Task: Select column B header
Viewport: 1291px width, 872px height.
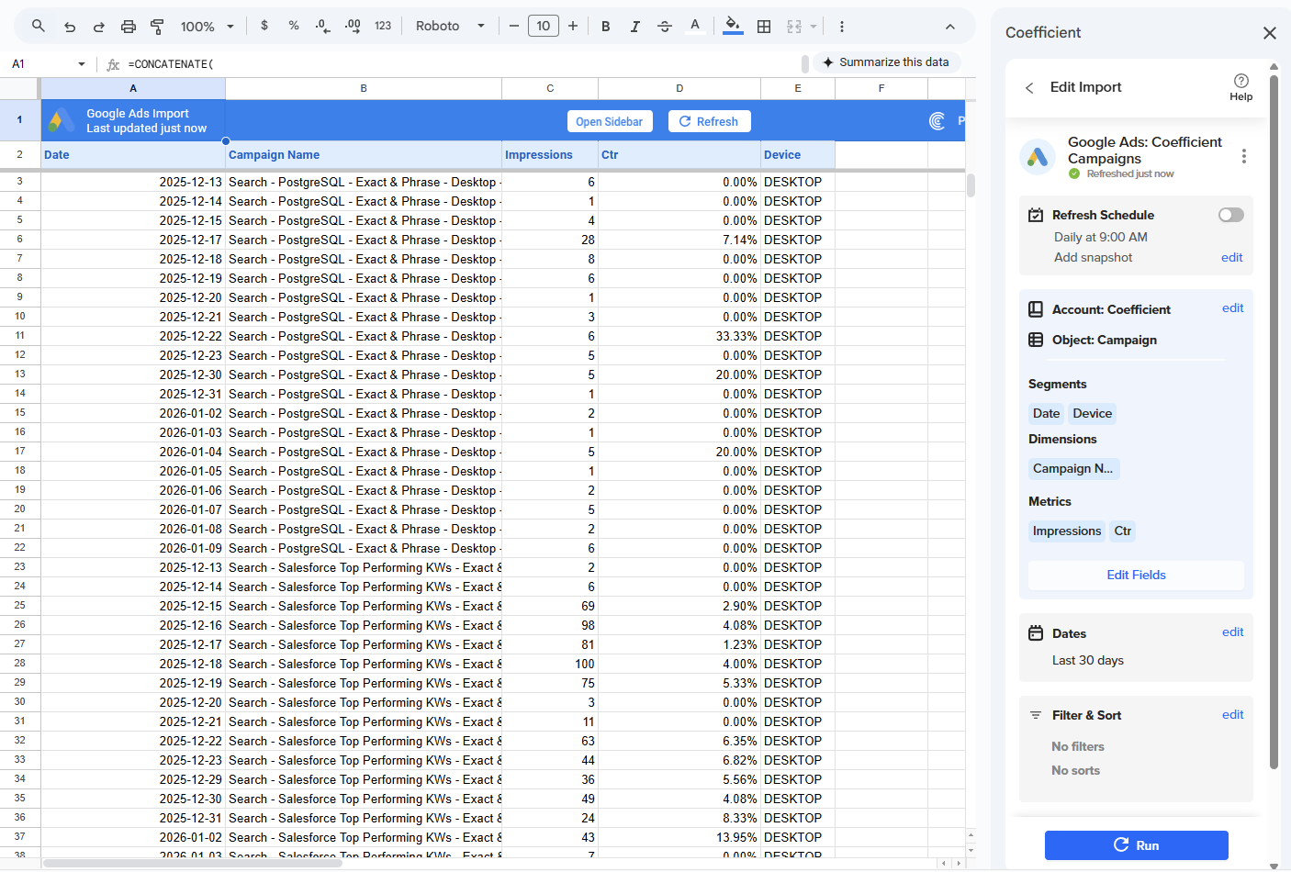Action: (x=364, y=88)
